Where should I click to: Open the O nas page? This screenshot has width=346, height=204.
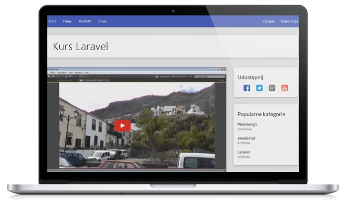(103, 21)
